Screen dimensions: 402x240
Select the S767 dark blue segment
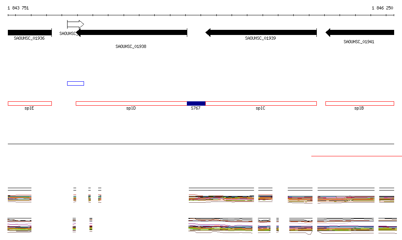[196, 104]
